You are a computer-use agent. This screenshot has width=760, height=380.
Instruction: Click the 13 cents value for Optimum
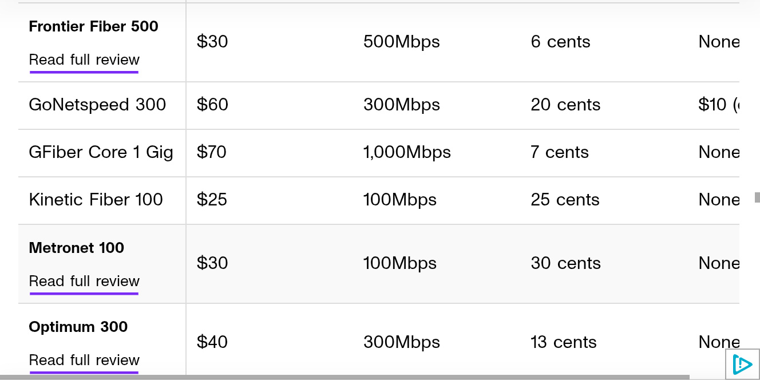click(x=563, y=342)
